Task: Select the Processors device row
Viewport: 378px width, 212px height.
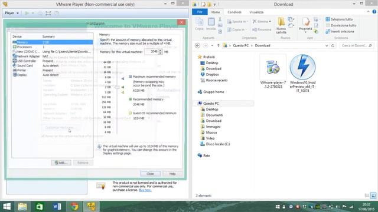Action: [53, 47]
